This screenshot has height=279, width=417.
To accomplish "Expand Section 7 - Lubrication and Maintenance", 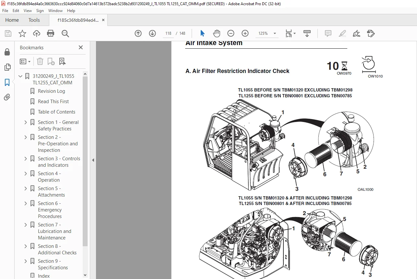I will [26, 225].
